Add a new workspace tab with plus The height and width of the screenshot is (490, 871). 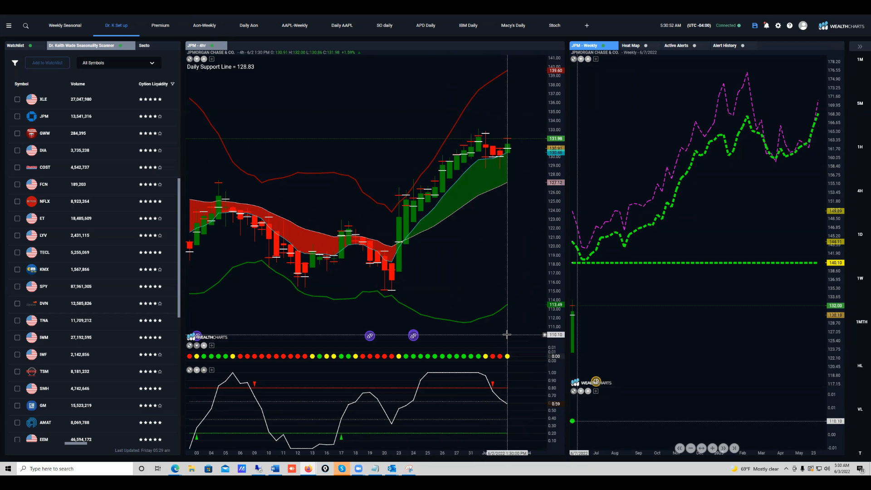tap(587, 26)
